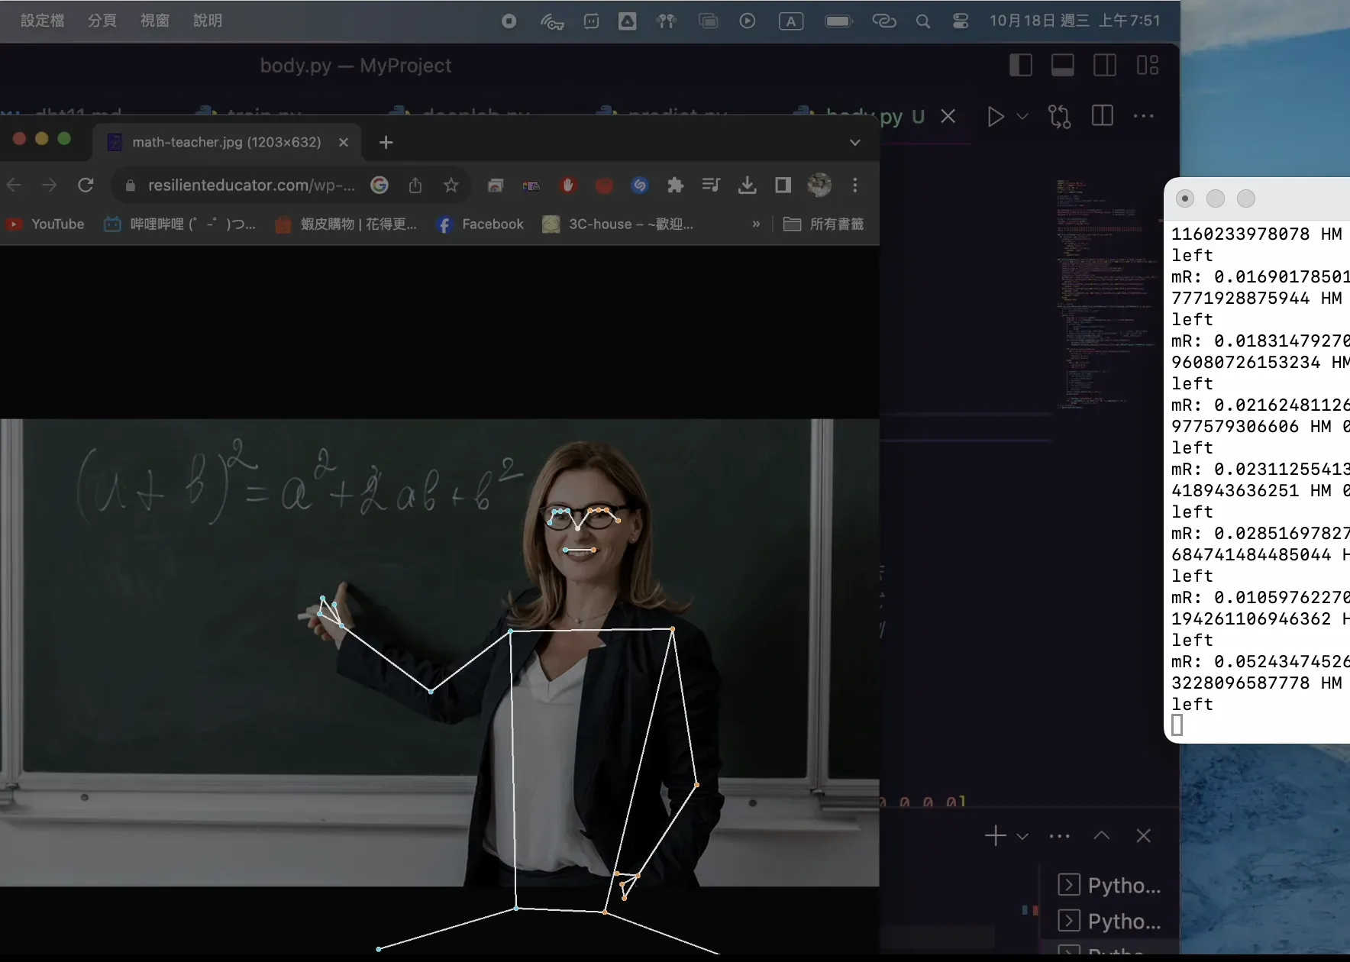This screenshot has width=1350, height=962.
Task: Open the Chrome extensions puzzle icon
Action: pos(675,185)
